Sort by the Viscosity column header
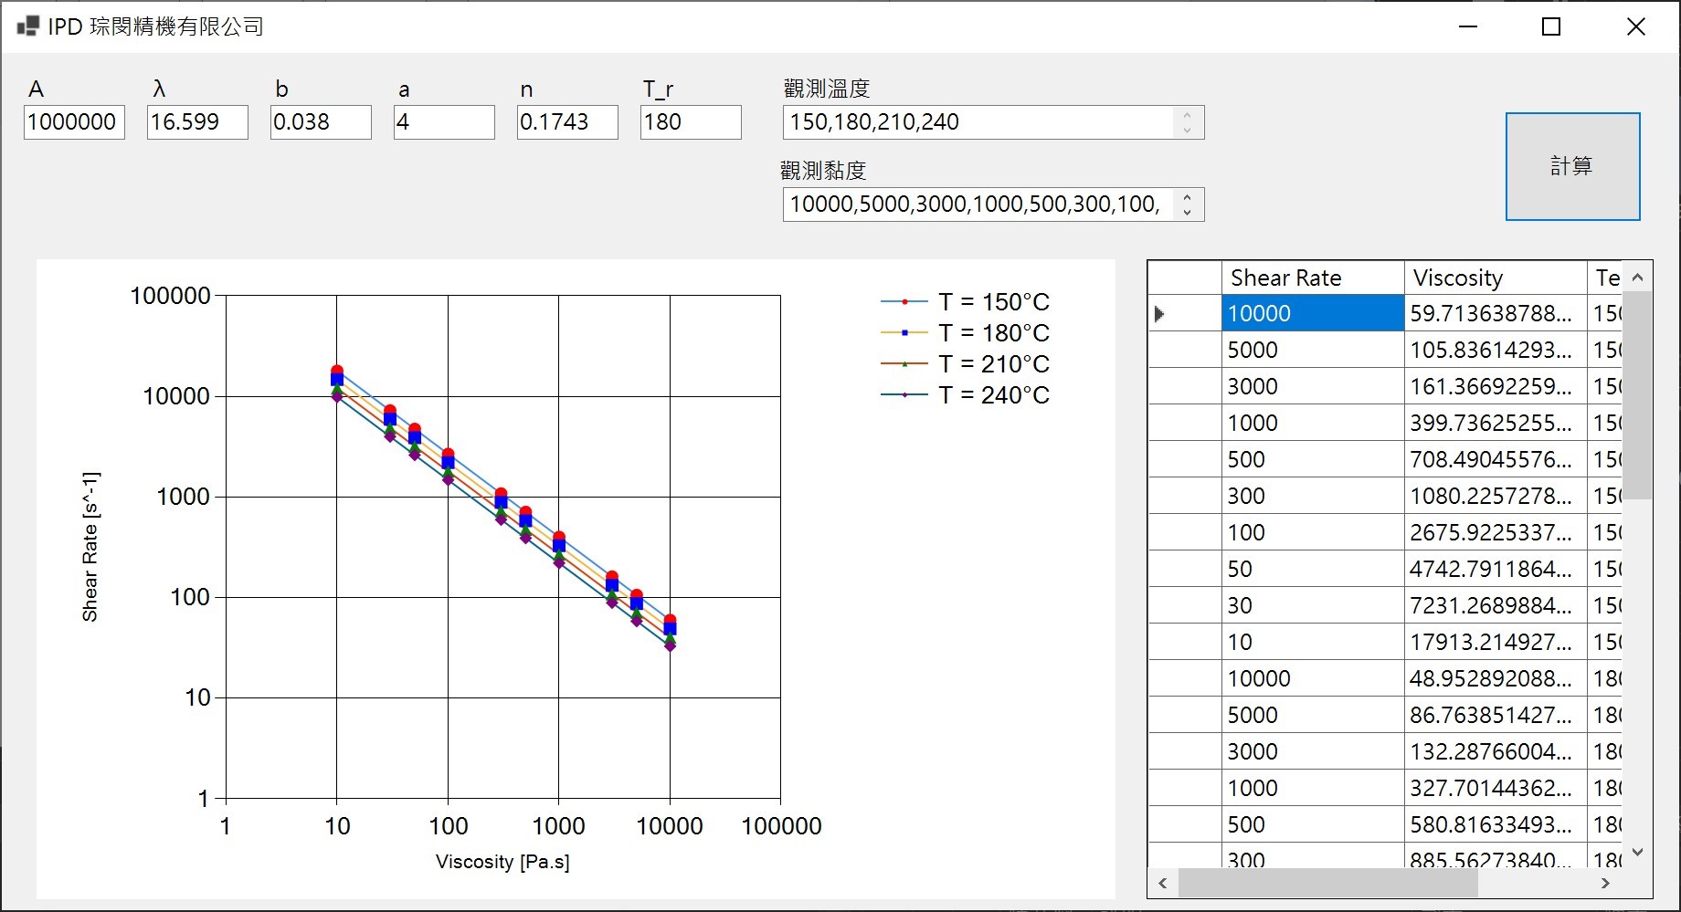The width and height of the screenshot is (1681, 912). coord(1494,278)
